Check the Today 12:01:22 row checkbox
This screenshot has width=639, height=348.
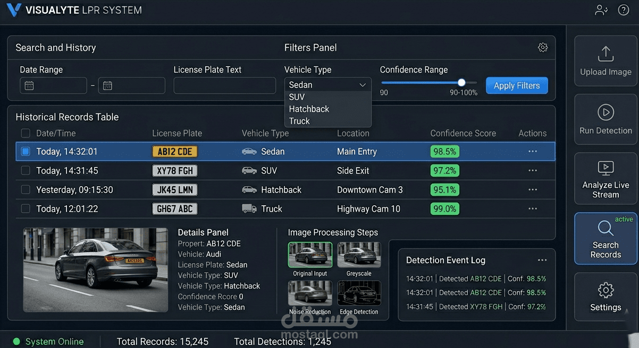pyautogui.click(x=26, y=209)
